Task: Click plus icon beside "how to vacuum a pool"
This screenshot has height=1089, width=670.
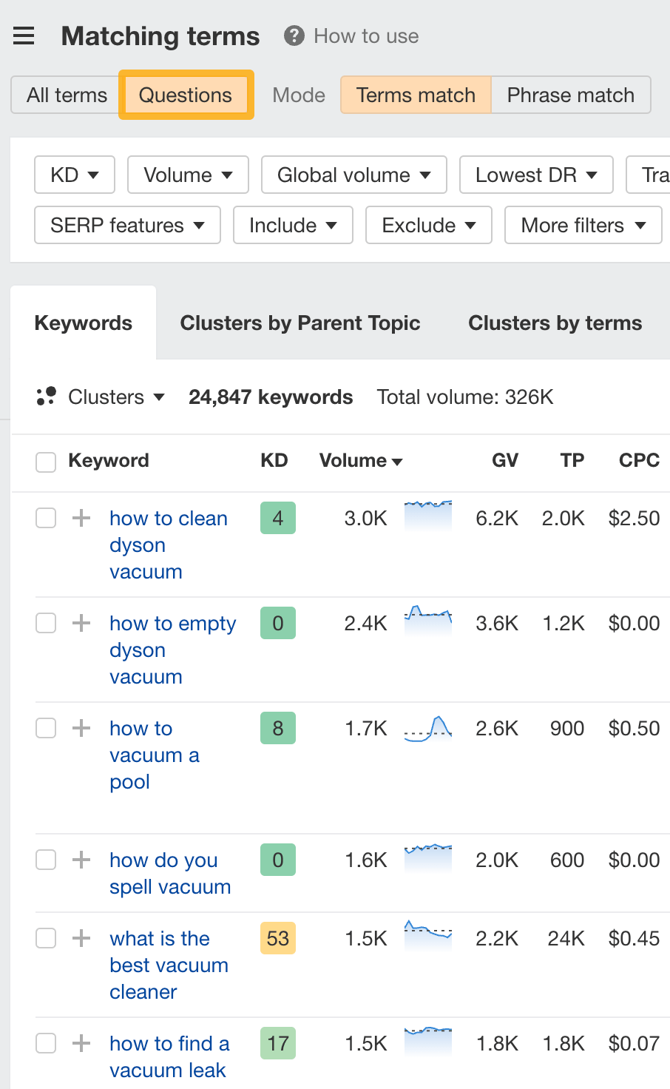Action: point(81,728)
